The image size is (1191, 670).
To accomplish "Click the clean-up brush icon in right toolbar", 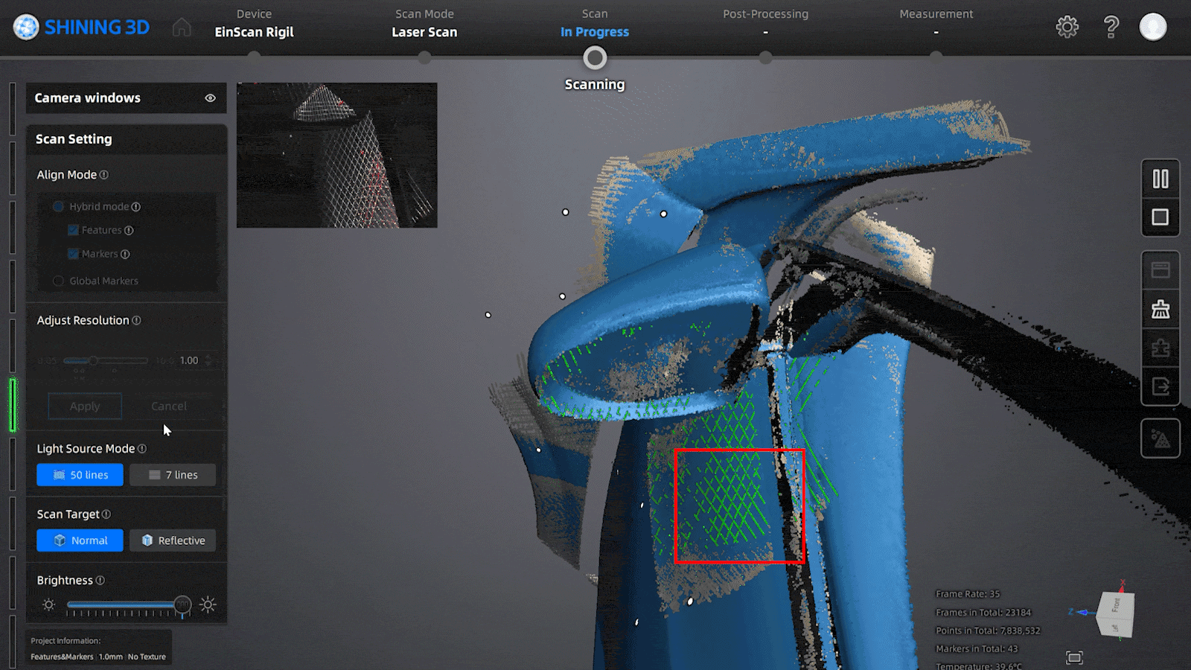I will 1160,309.
